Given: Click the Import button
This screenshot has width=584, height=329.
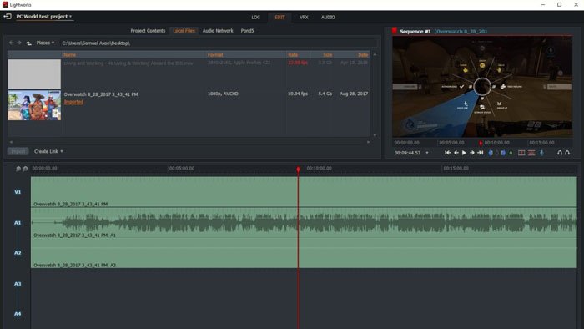Looking at the screenshot, I should click(18, 151).
